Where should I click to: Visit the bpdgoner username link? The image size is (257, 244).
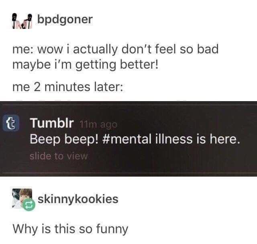(x=65, y=20)
